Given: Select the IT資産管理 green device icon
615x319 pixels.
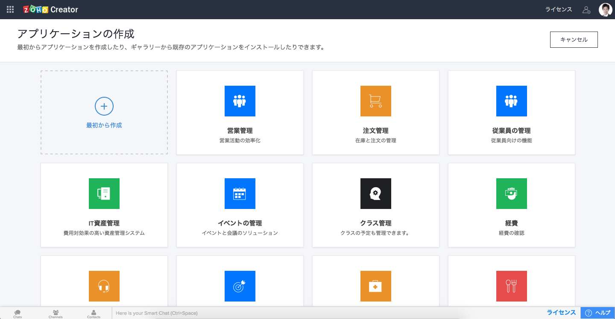Looking at the screenshot, I should pyautogui.click(x=104, y=194).
